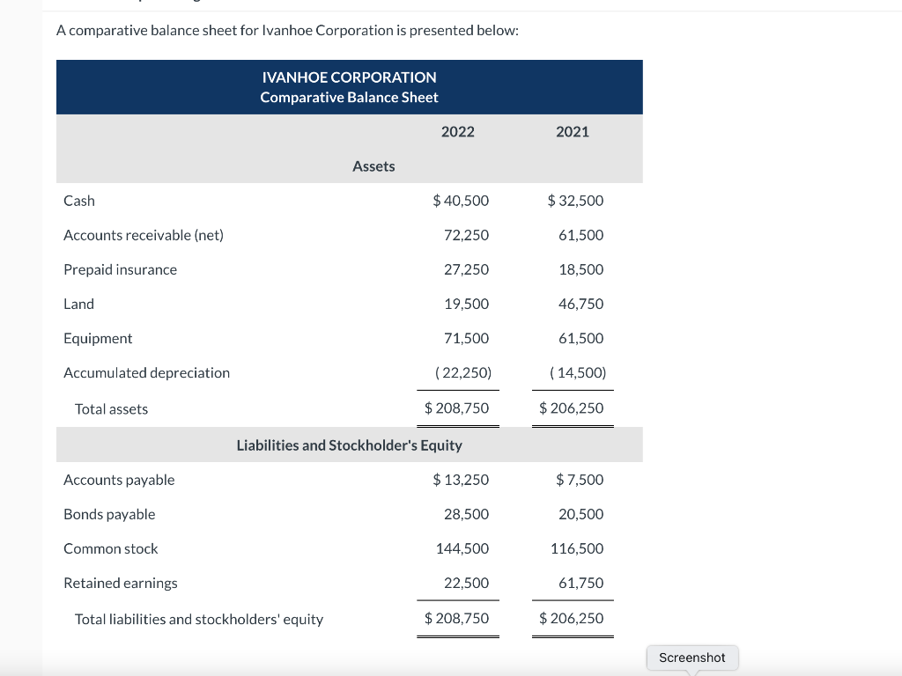The width and height of the screenshot is (902, 676).
Task: Click the 2022 column heading
Action: (458, 131)
